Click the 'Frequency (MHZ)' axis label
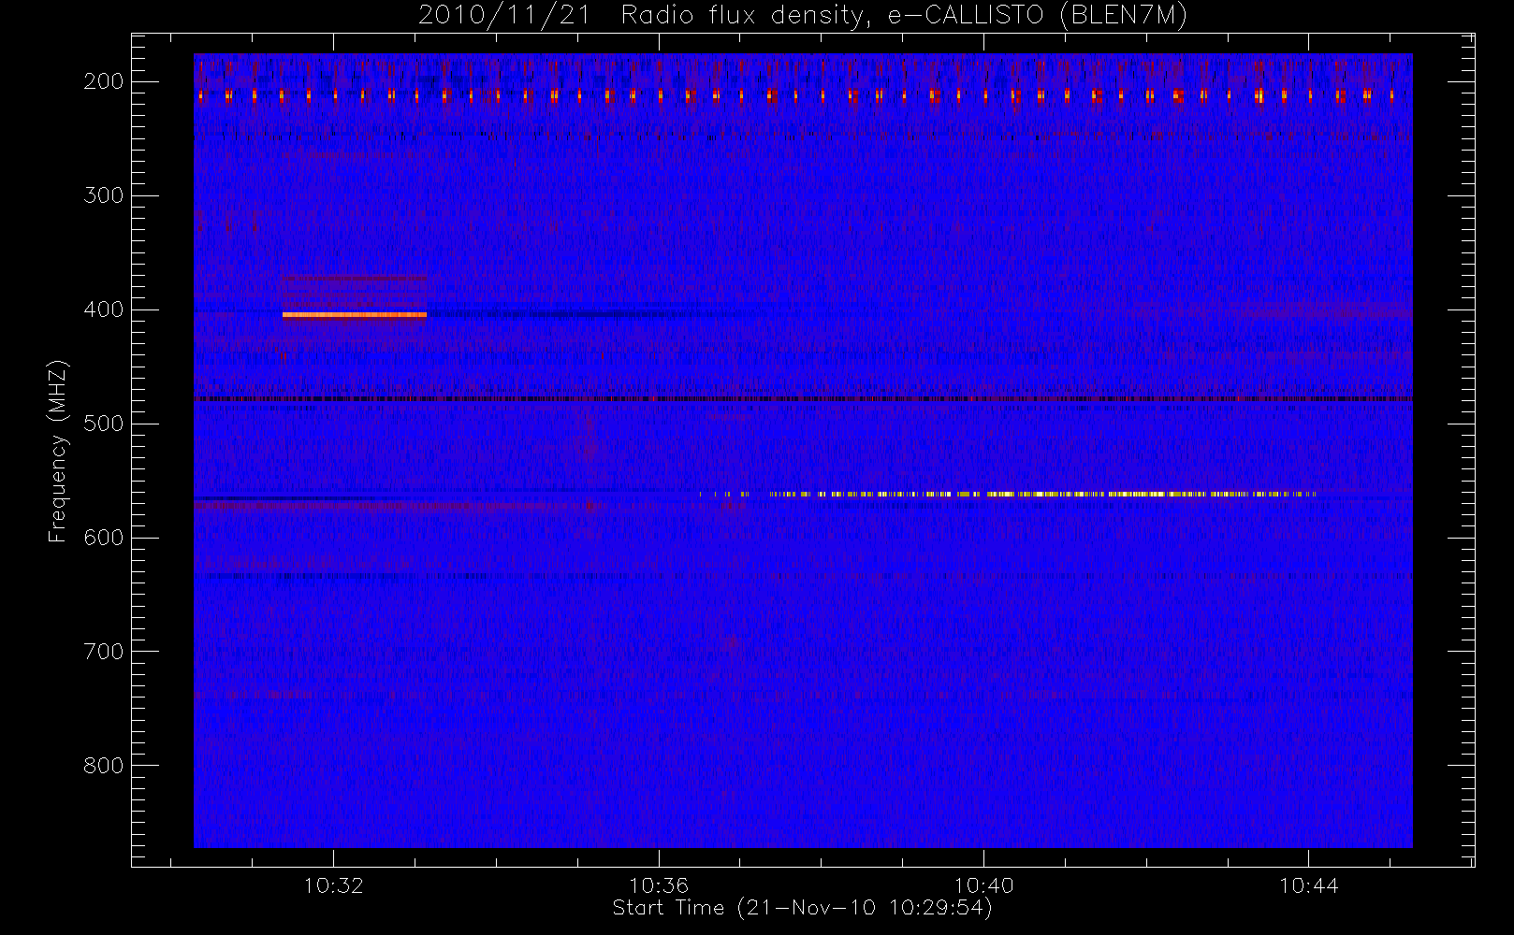Screen dimensions: 1514x935 coord(58,451)
